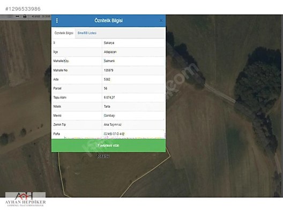The height and width of the screenshot is (212, 283).
Task: Click the Mahalle No value 135979
Action: [109, 70]
